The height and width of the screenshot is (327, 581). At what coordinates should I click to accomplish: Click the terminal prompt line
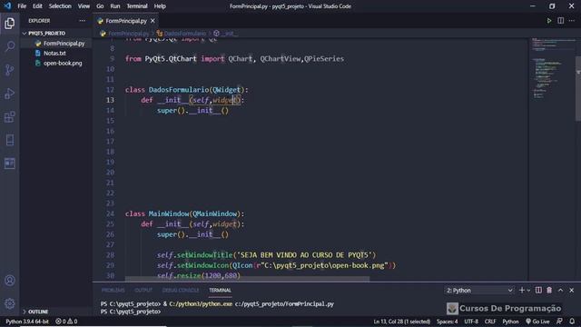[x=131, y=312]
